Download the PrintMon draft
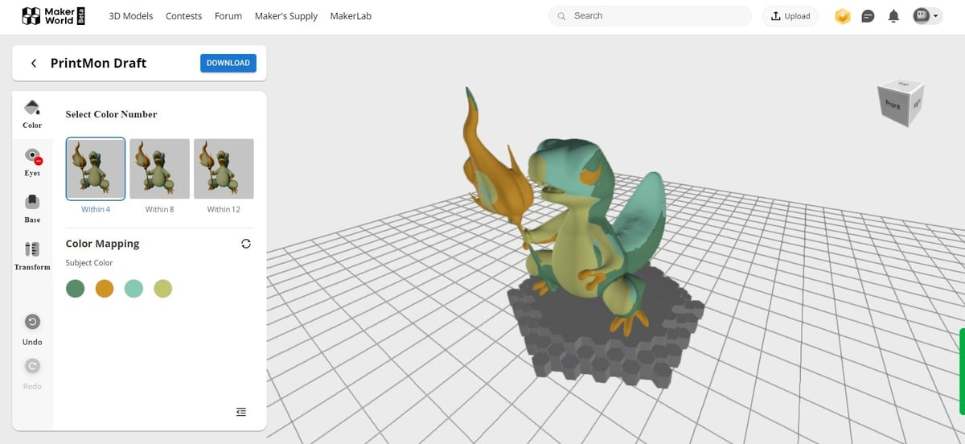The height and width of the screenshot is (444, 965). pos(228,63)
